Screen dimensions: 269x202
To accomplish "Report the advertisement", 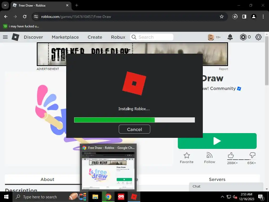I will point(223,69).
